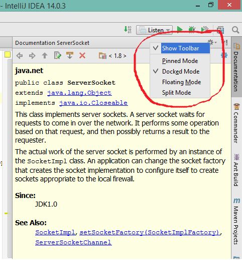Uncheck Docked Mode in the popup

(x=180, y=72)
